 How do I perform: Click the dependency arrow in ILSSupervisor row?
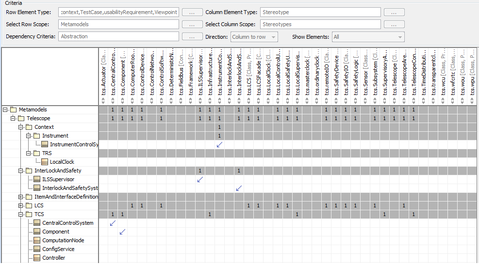(x=200, y=180)
